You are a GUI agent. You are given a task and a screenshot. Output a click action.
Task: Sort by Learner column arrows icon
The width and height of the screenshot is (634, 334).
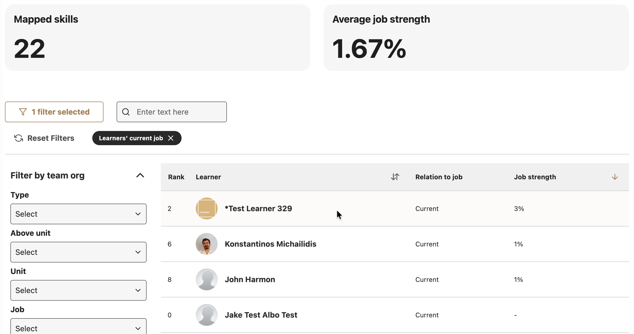(395, 177)
